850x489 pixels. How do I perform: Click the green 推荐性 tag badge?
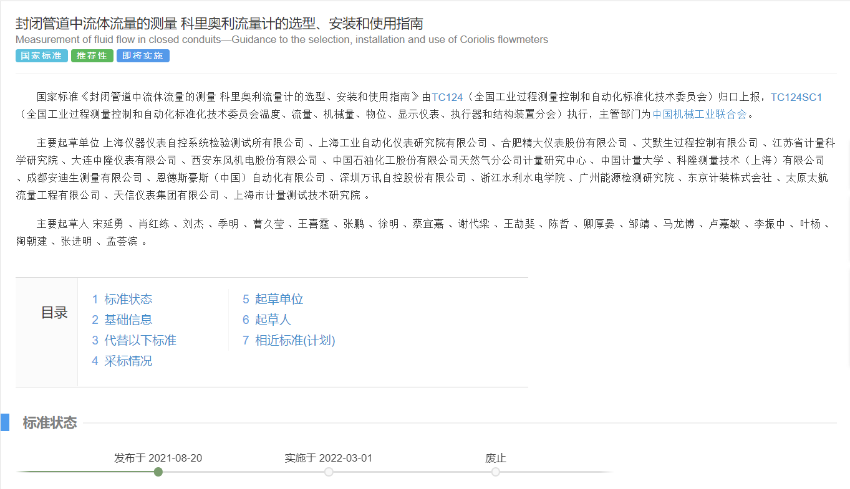point(92,56)
